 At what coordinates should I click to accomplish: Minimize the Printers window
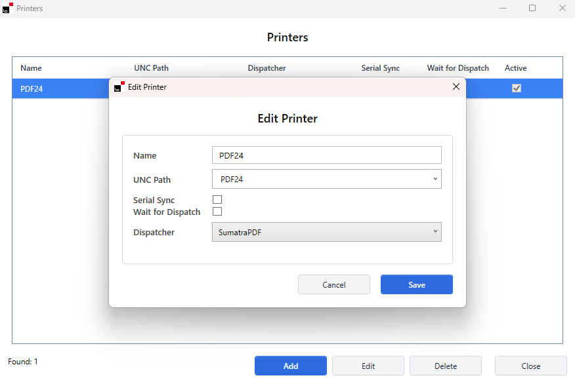tap(502, 9)
